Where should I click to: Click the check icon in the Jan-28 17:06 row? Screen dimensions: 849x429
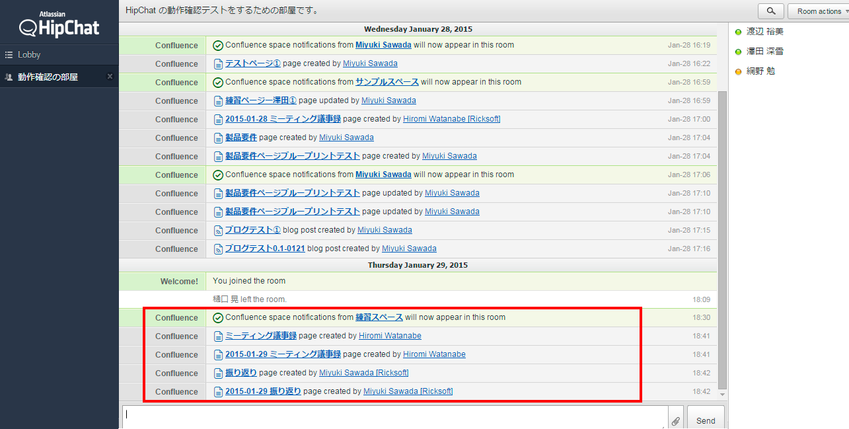218,175
